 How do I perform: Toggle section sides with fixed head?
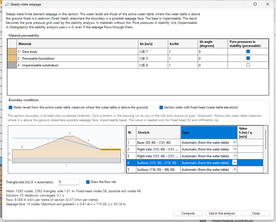coord(161,107)
